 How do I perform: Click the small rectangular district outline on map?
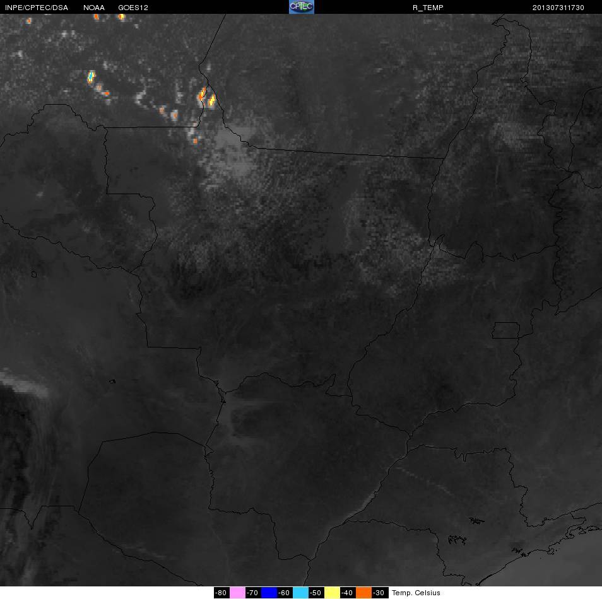pos(506,330)
